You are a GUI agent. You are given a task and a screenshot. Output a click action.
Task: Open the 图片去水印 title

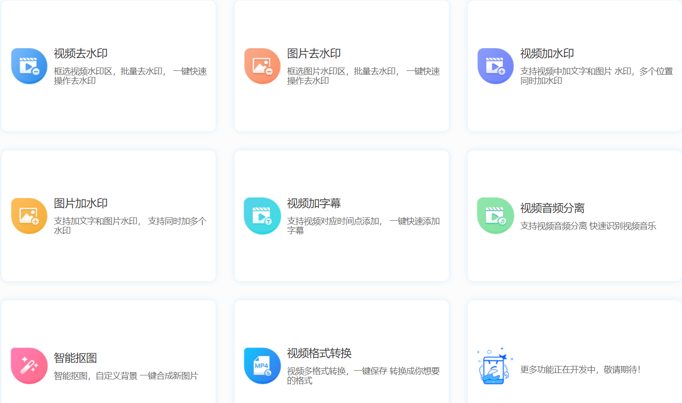[x=314, y=54]
